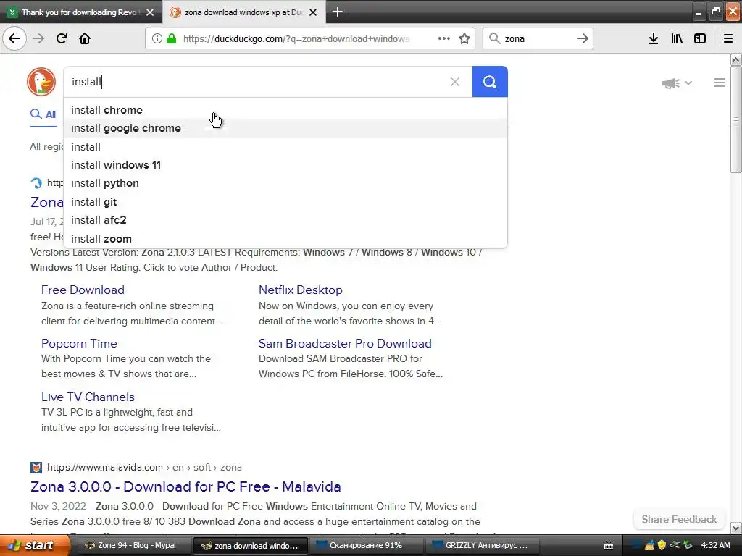Go back to the previous page

(x=14, y=38)
